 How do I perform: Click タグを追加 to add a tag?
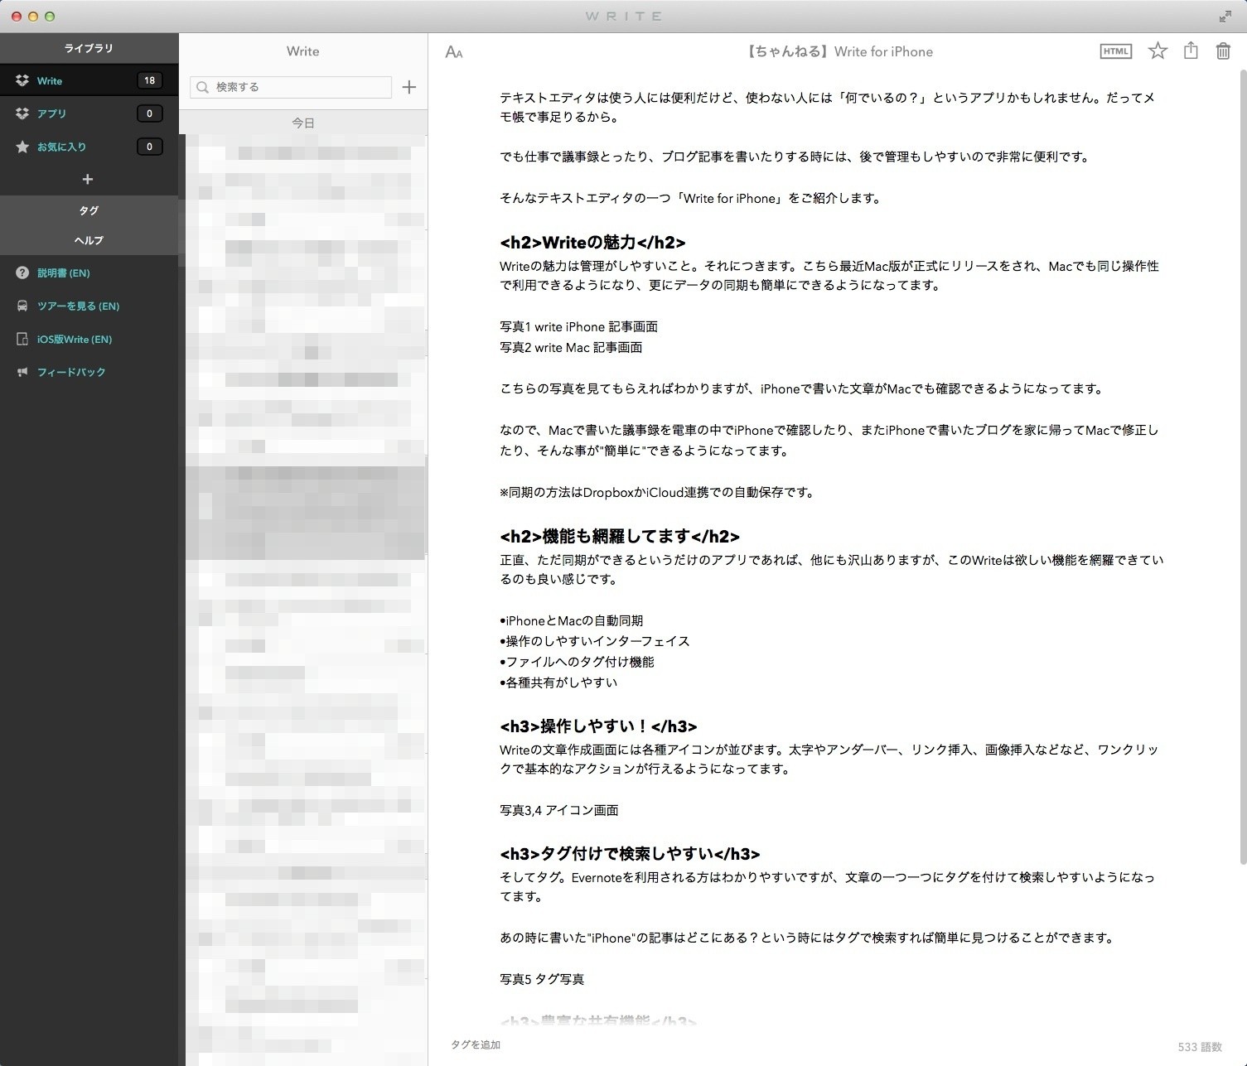pos(476,1044)
